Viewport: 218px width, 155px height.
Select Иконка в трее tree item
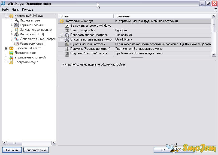click(30, 21)
